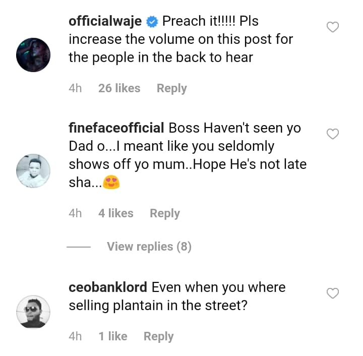Show the 26 likes list
This screenshot has height=356, width=363.
pyautogui.click(x=119, y=88)
